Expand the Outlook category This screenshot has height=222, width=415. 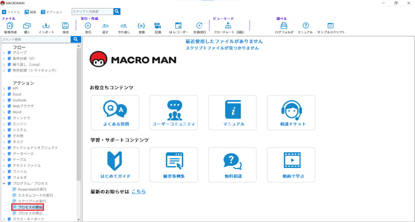pyautogui.click(x=4, y=100)
